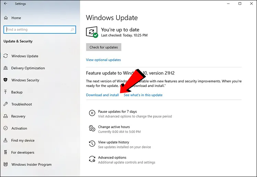Open For developers settings
257x177 pixels.
tap(23, 152)
